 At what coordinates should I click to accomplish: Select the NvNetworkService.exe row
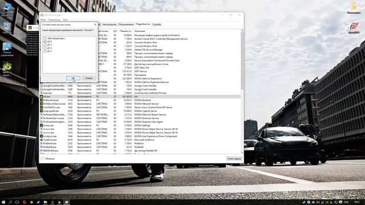[x=140, y=104]
